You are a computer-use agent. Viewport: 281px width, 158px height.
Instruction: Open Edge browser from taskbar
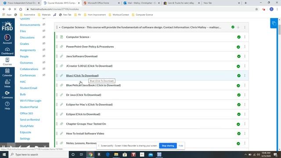coord(108,154)
